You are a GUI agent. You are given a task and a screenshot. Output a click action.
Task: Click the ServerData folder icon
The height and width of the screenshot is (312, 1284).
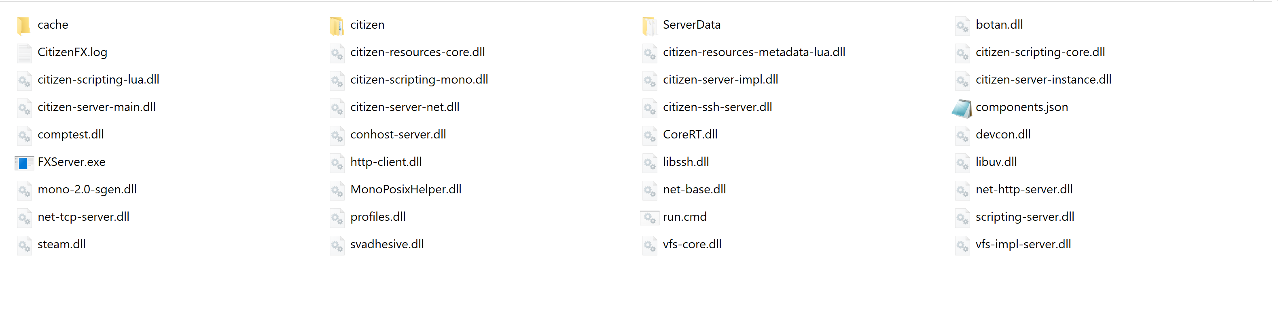click(649, 25)
